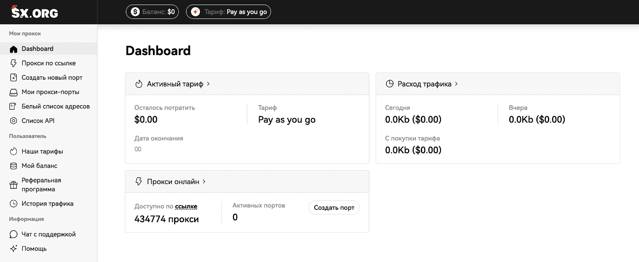The image size is (639, 262).
Task: Click the flame icon in Активный тариф header
Action: 139,84
